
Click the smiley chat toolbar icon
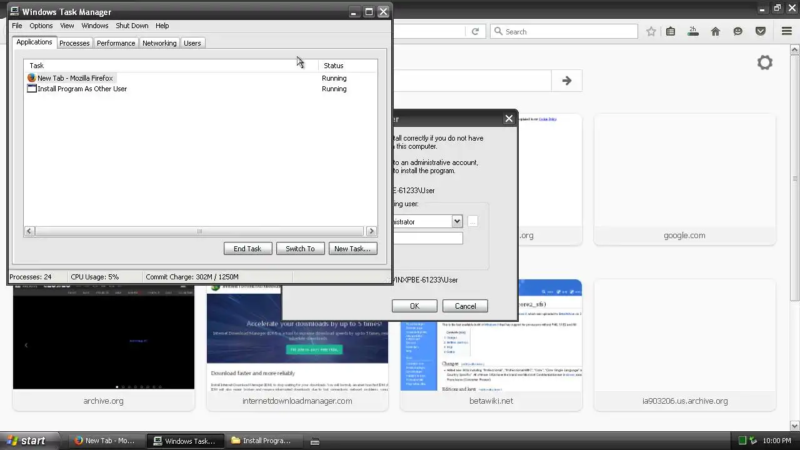point(738,31)
